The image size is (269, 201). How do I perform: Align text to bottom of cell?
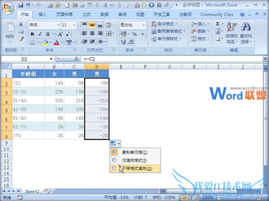pos(100,25)
